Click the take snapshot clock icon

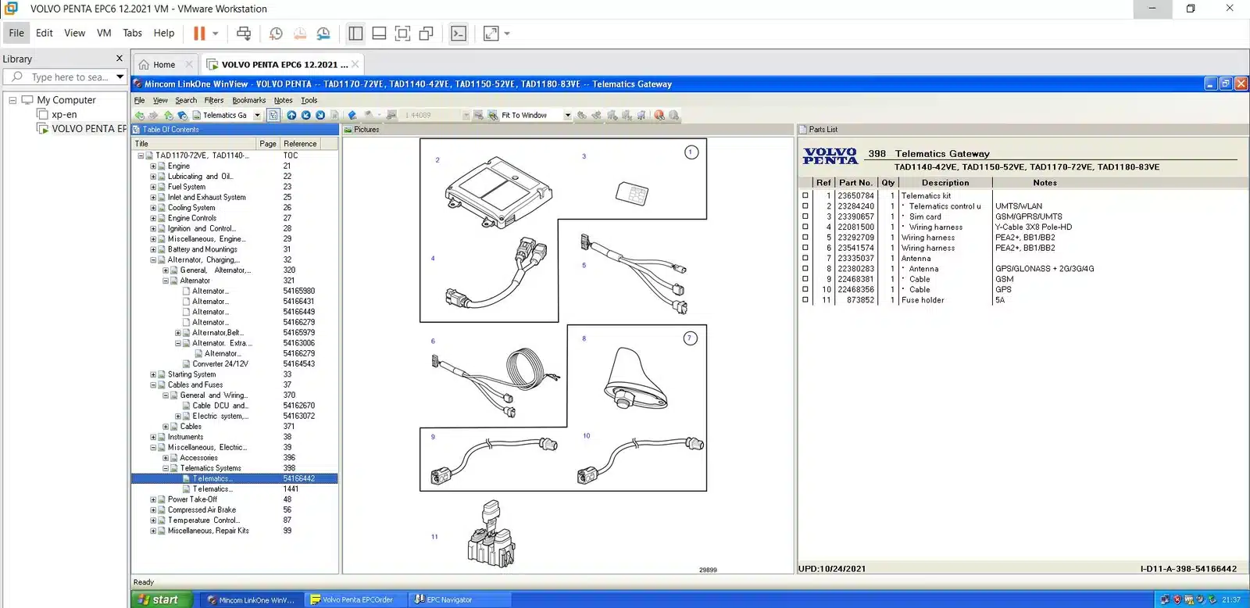[x=276, y=34]
